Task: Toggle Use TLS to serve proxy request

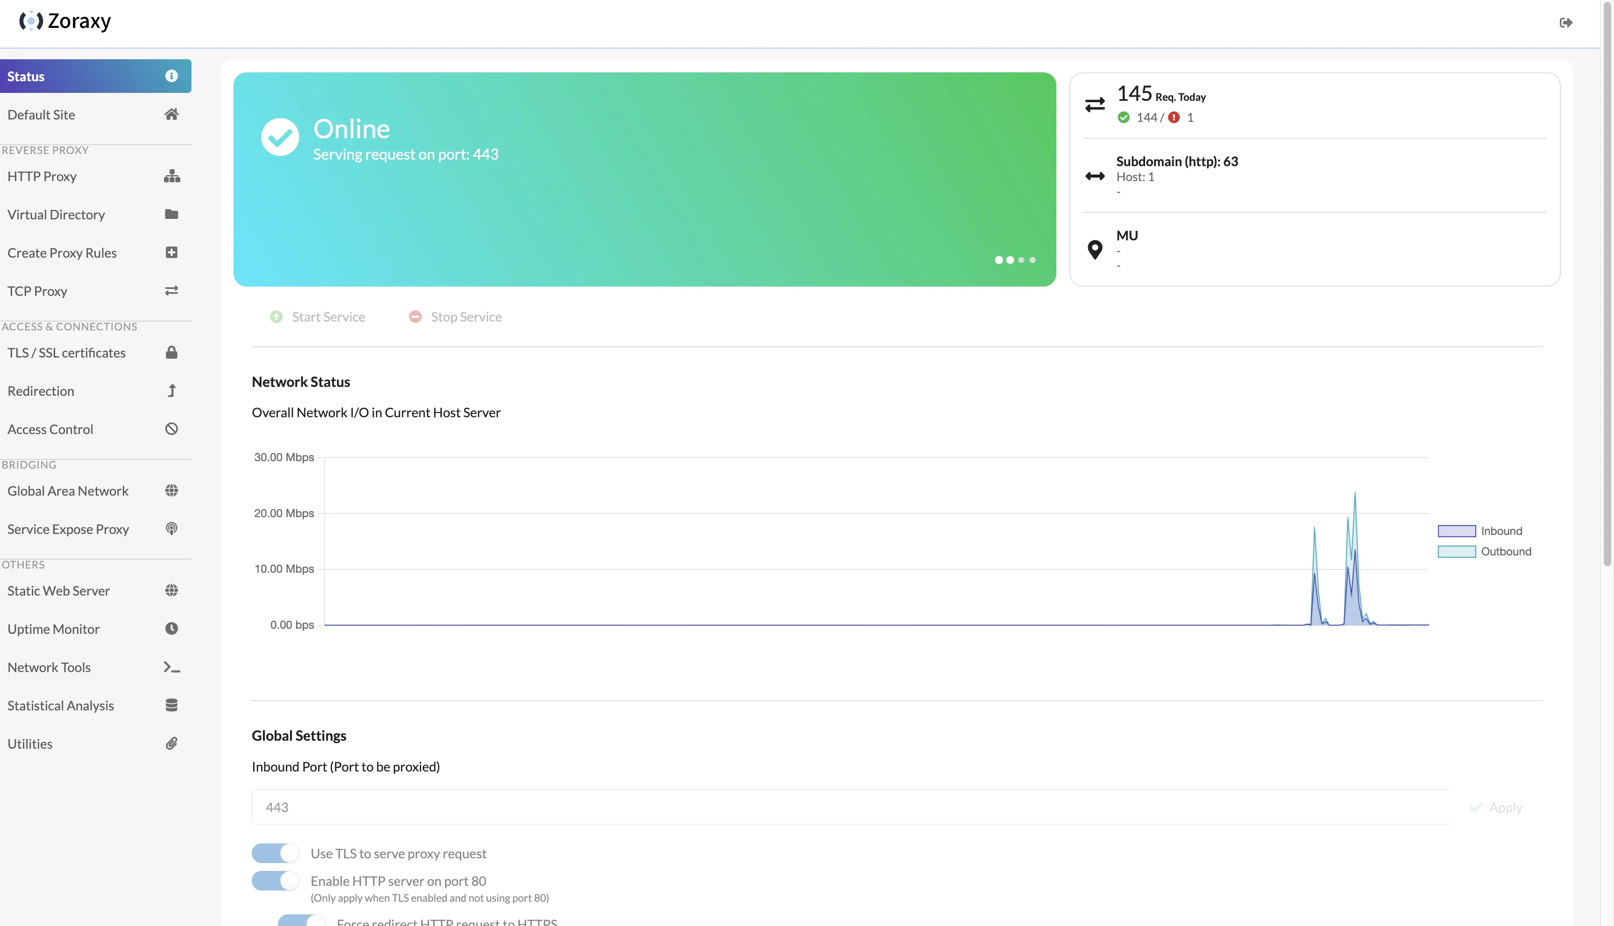Action: [275, 854]
